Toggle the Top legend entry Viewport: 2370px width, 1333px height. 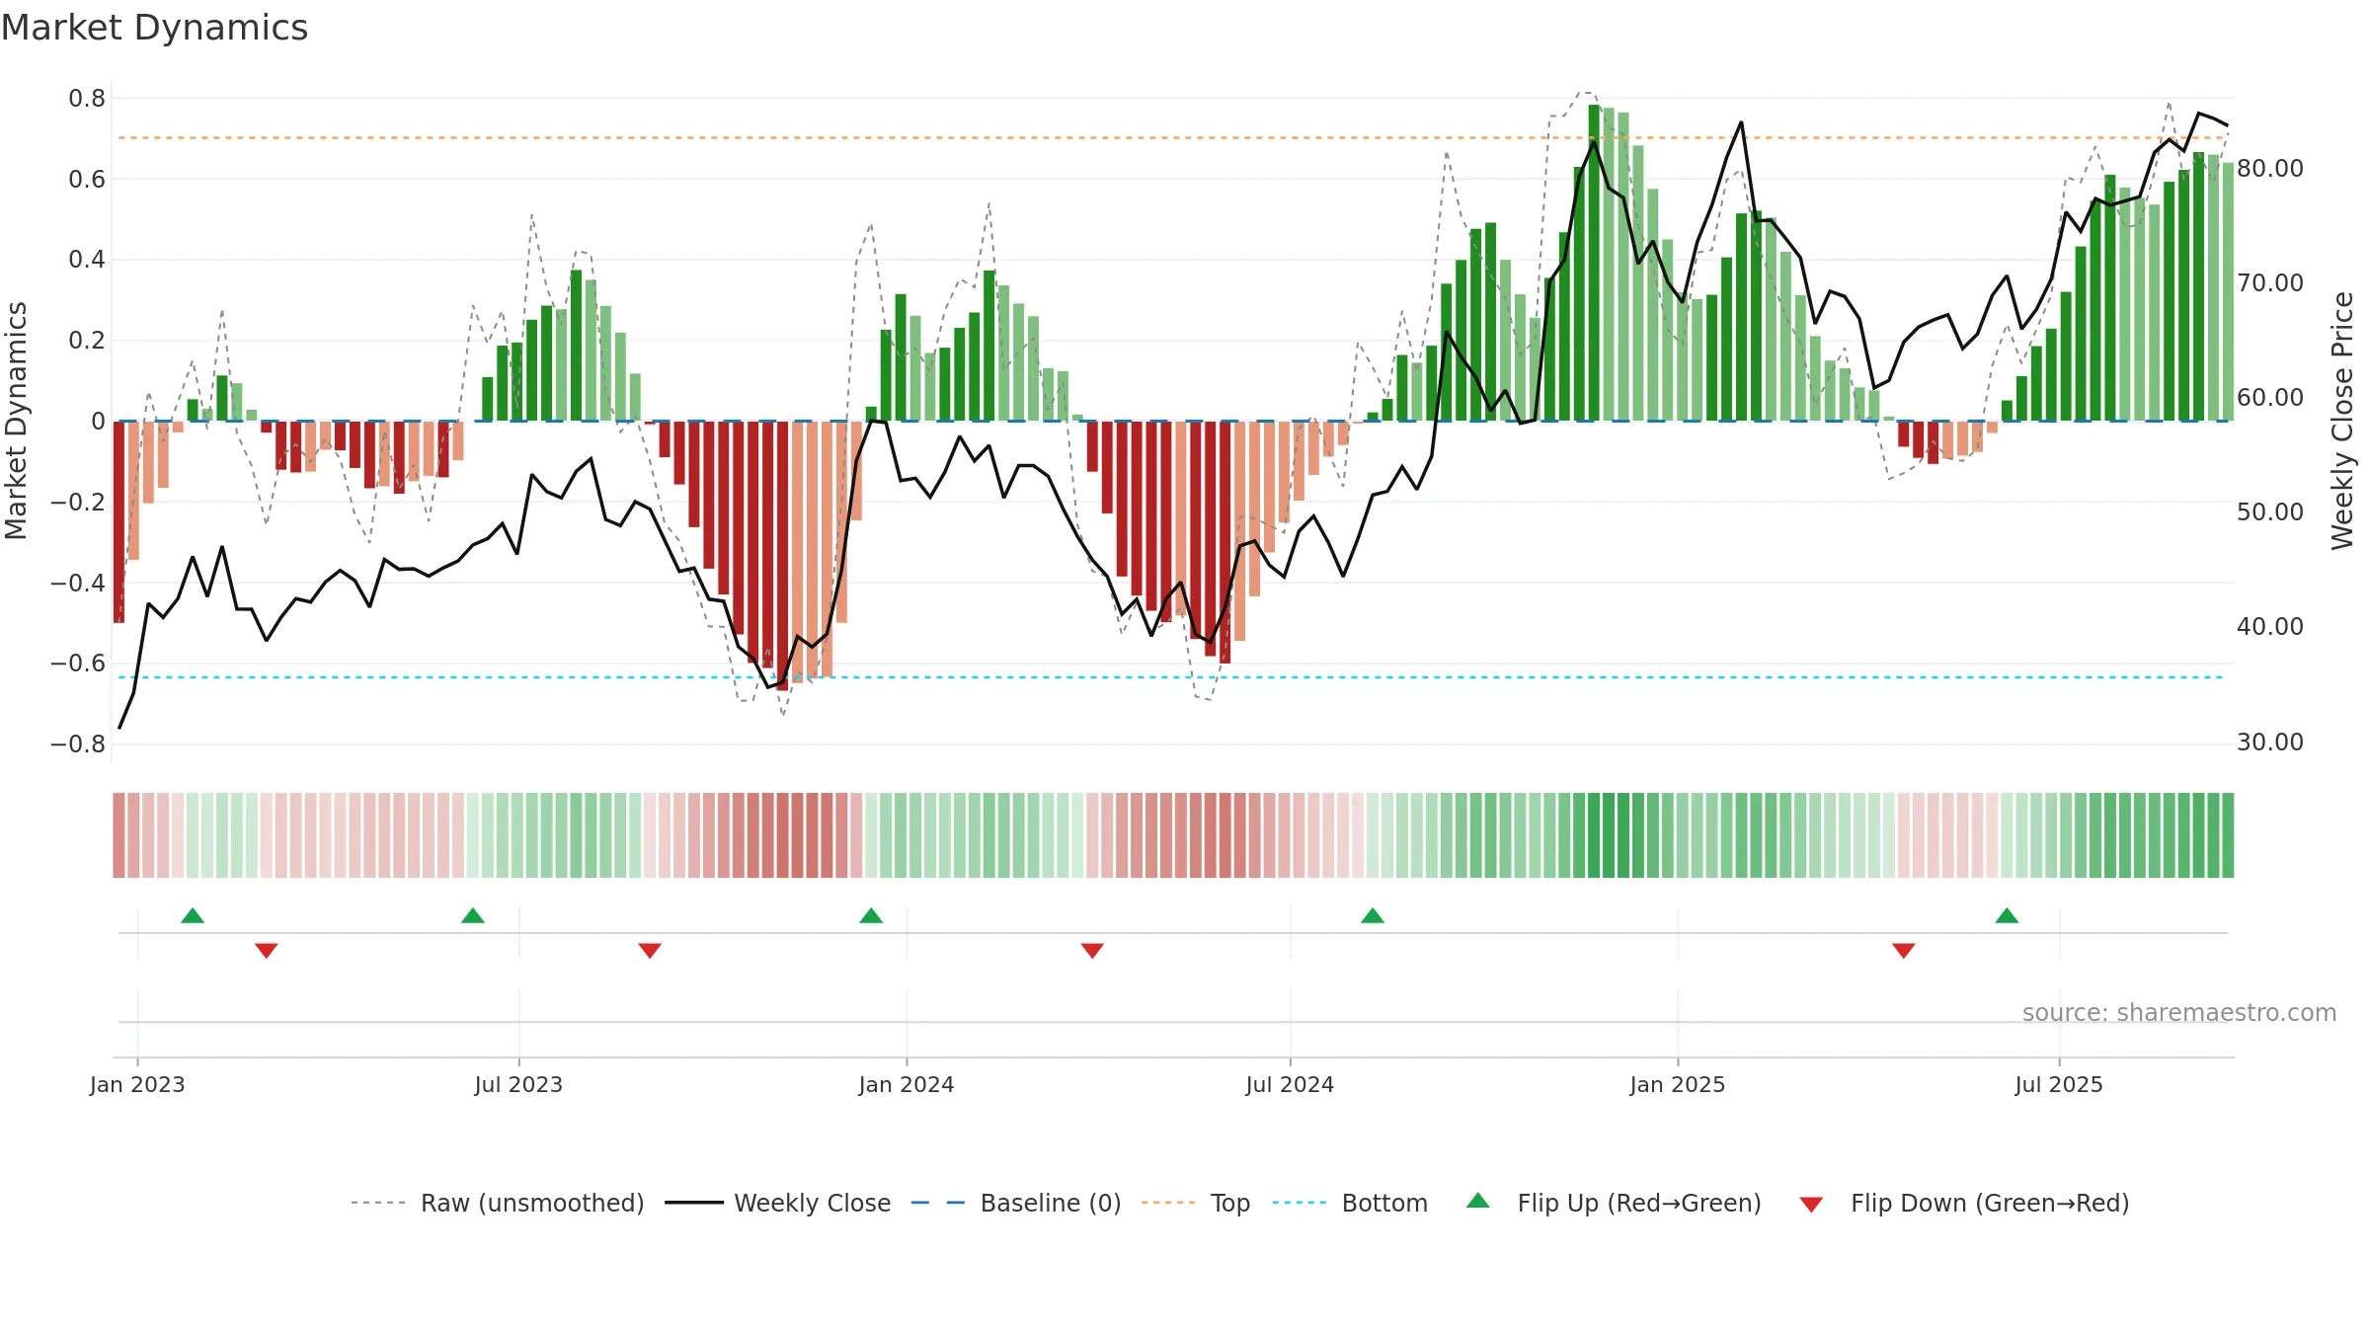1196,1203
